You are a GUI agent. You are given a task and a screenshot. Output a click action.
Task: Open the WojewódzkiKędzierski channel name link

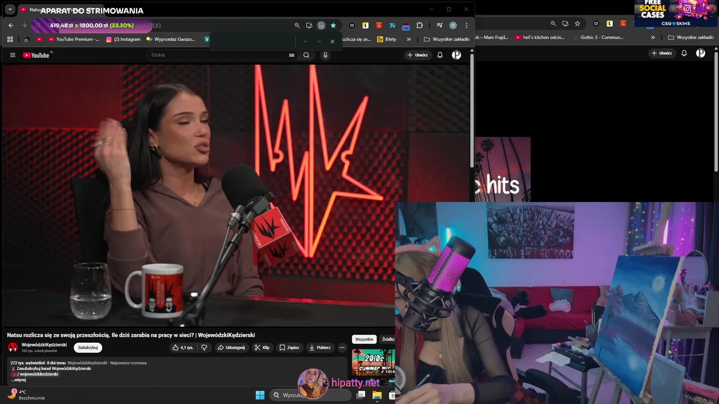tap(44, 345)
